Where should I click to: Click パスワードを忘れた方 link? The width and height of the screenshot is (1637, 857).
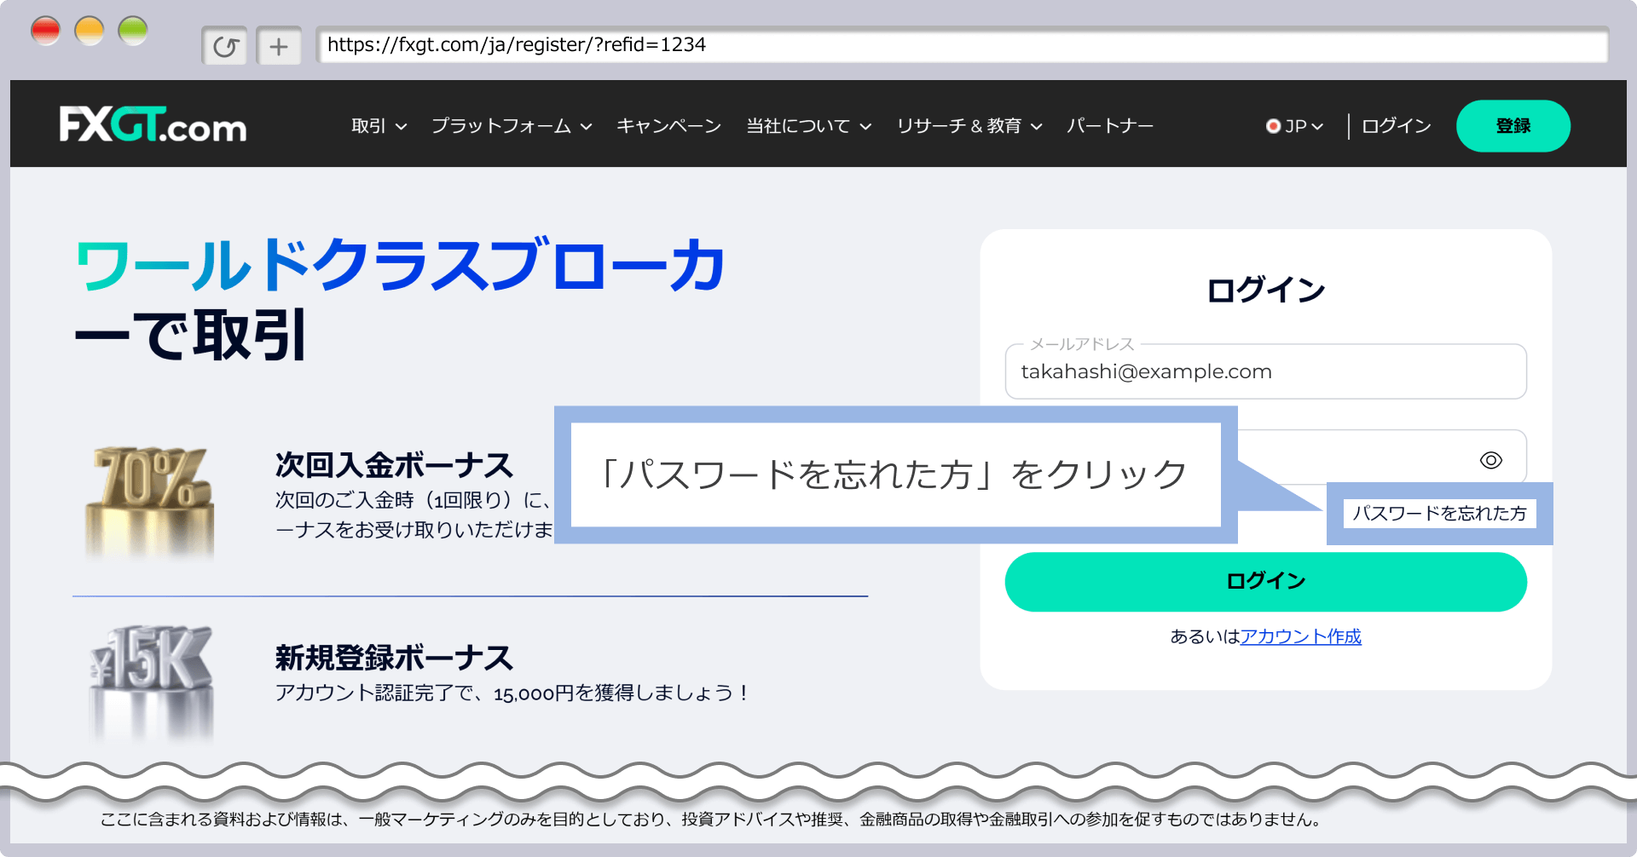point(1439,513)
